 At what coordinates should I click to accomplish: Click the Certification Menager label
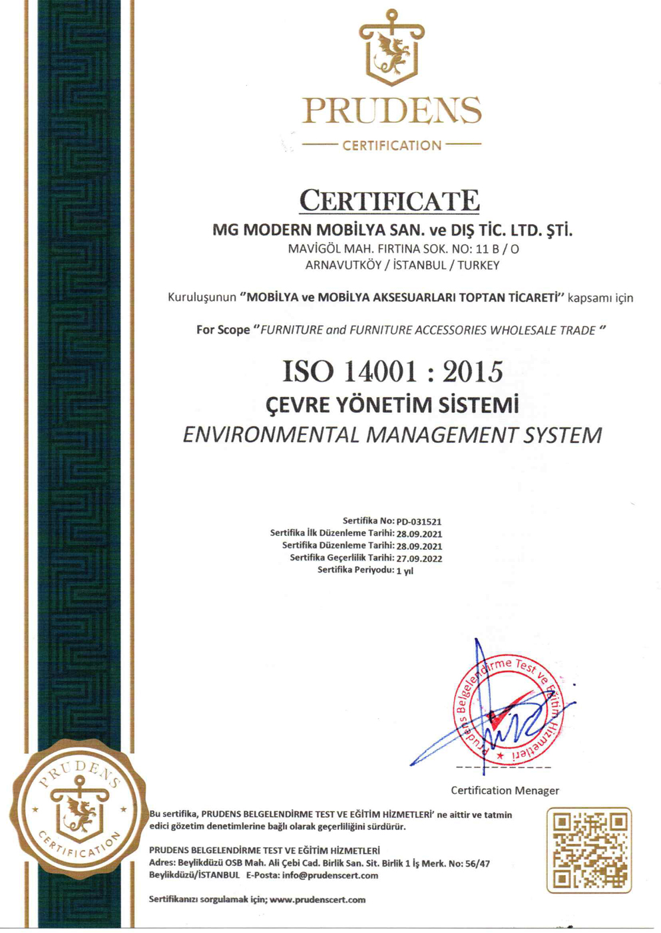pyautogui.click(x=505, y=790)
